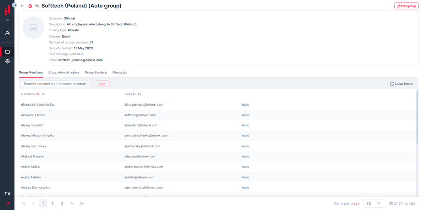Viewport: 423px width, 210px height.
Task: Click the search member input field
Action: pyautogui.click(x=55, y=84)
